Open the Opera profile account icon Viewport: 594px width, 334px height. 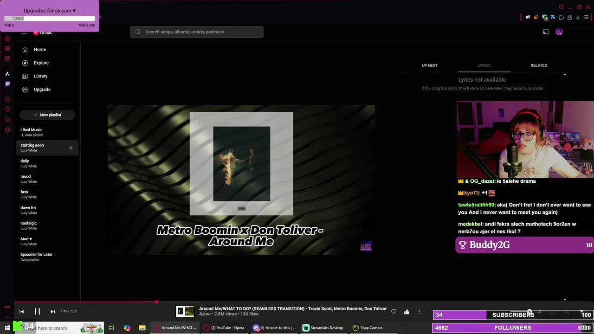click(x=569, y=18)
